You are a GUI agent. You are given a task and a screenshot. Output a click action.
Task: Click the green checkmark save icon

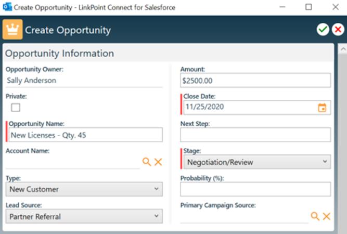coord(323,30)
